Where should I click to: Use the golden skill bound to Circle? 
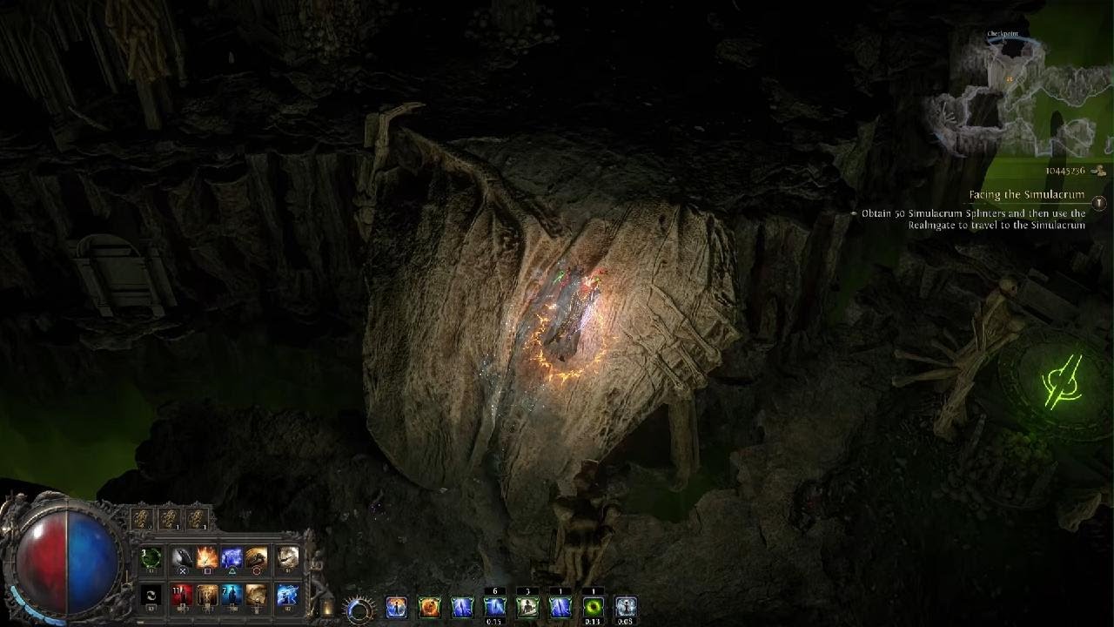click(x=256, y=557)
